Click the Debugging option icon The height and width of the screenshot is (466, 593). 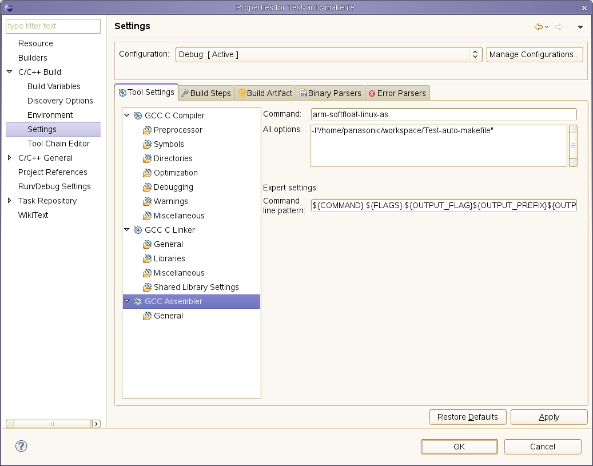click(x=147, y=187)
